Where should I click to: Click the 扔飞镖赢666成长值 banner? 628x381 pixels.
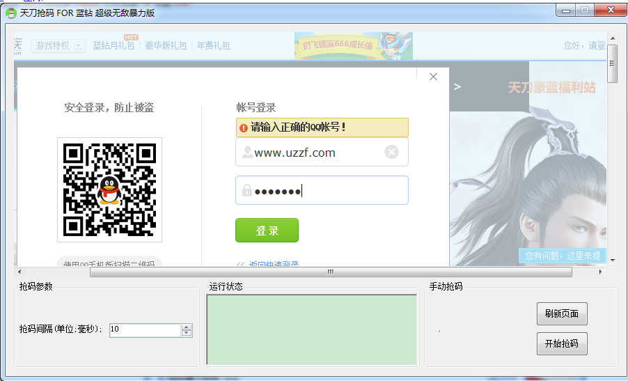pos(353,46)
